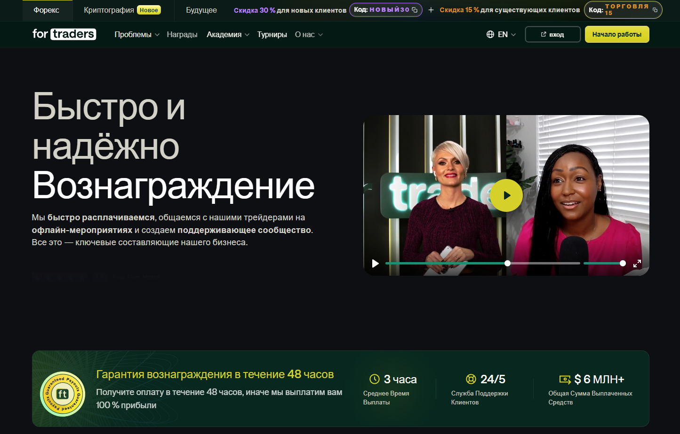680x434 pixels.
Task: Copy the НОВЫЙ30 promo code
Action: [415, 10]
